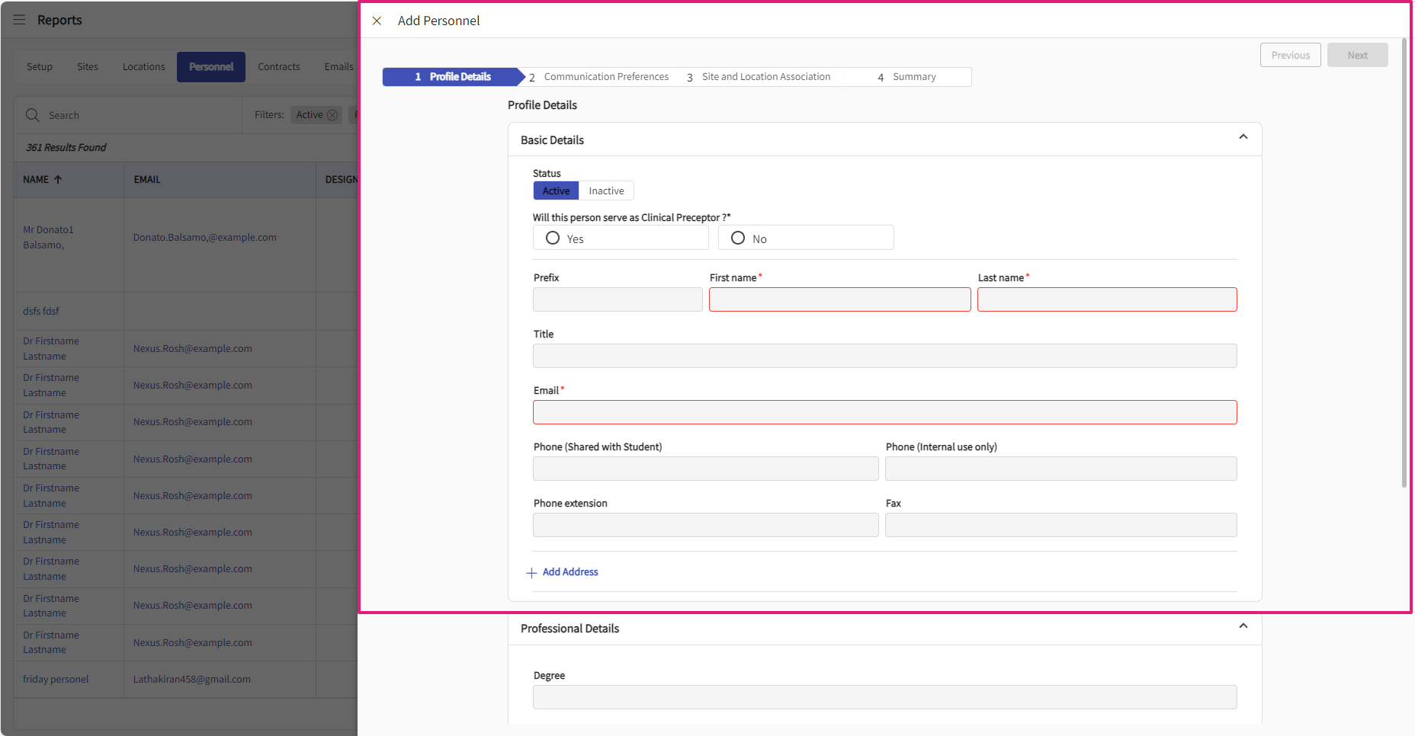The height and width of the screenshot is (736, 1415).
Task: Remove the Active filter chip
Action: pos(332,115)
